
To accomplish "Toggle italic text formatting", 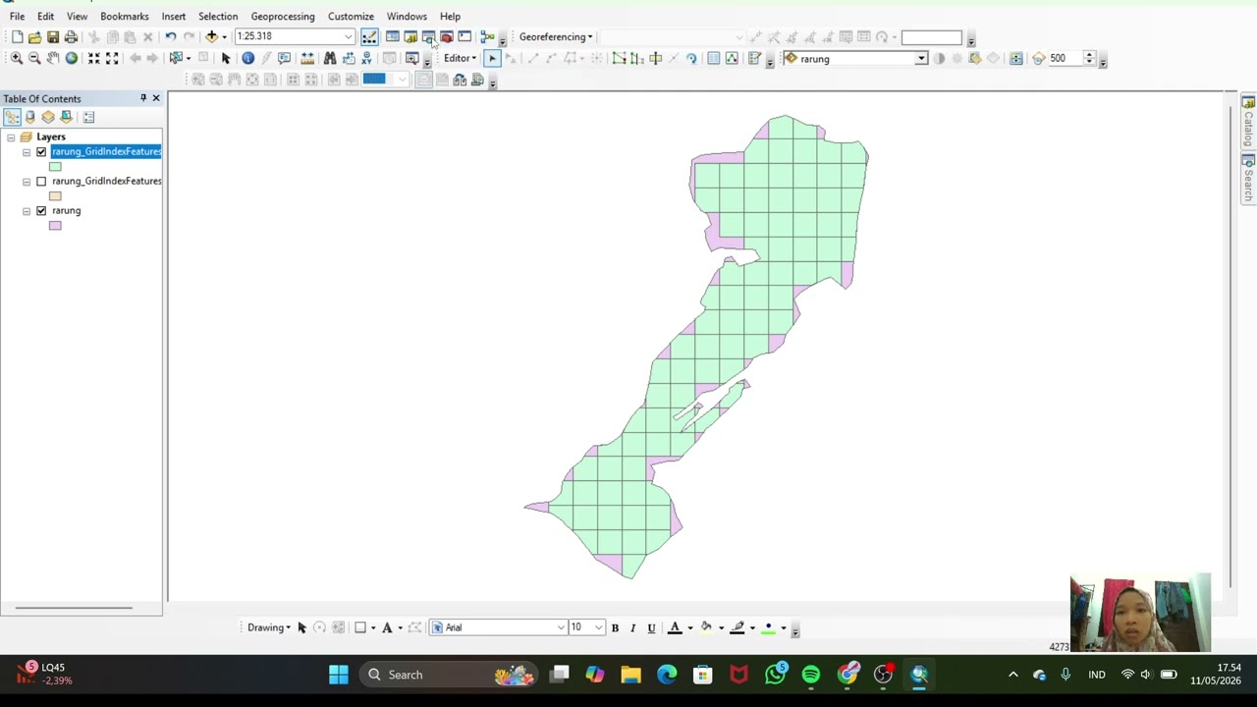I will tap(632, 628).
